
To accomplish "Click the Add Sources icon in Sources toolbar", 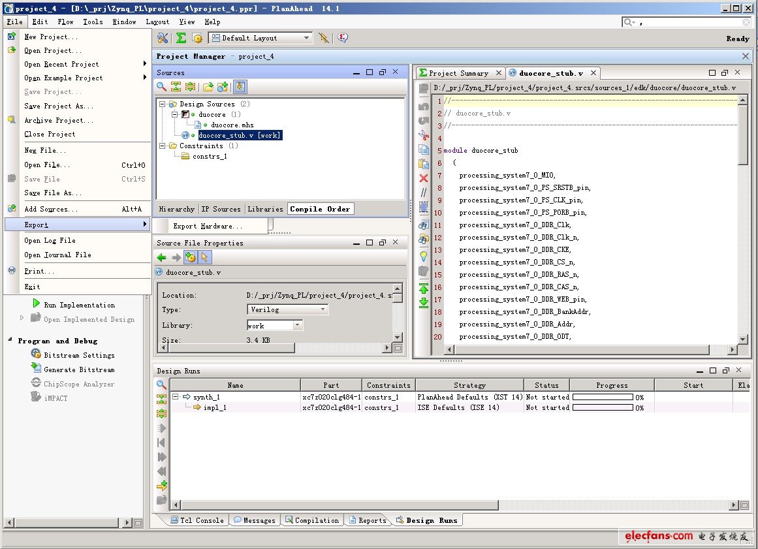I will pyautogui.click(x=223, y=87).
